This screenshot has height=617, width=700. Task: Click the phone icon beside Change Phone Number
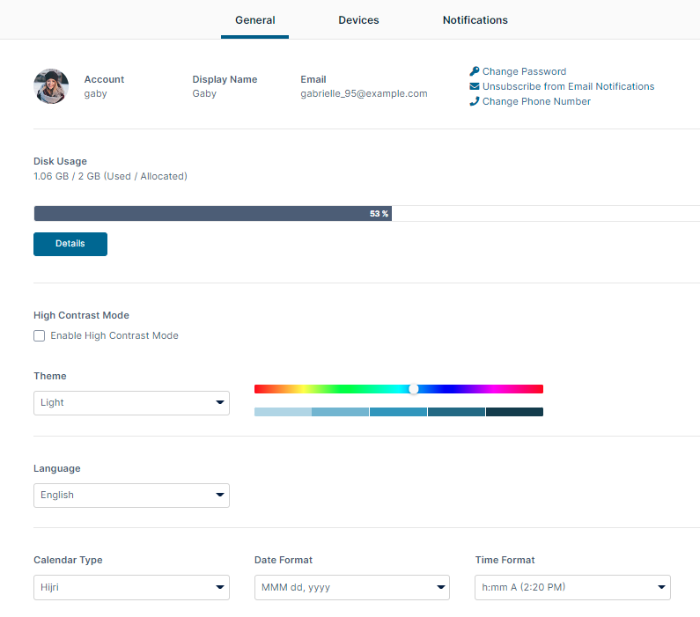475,101
